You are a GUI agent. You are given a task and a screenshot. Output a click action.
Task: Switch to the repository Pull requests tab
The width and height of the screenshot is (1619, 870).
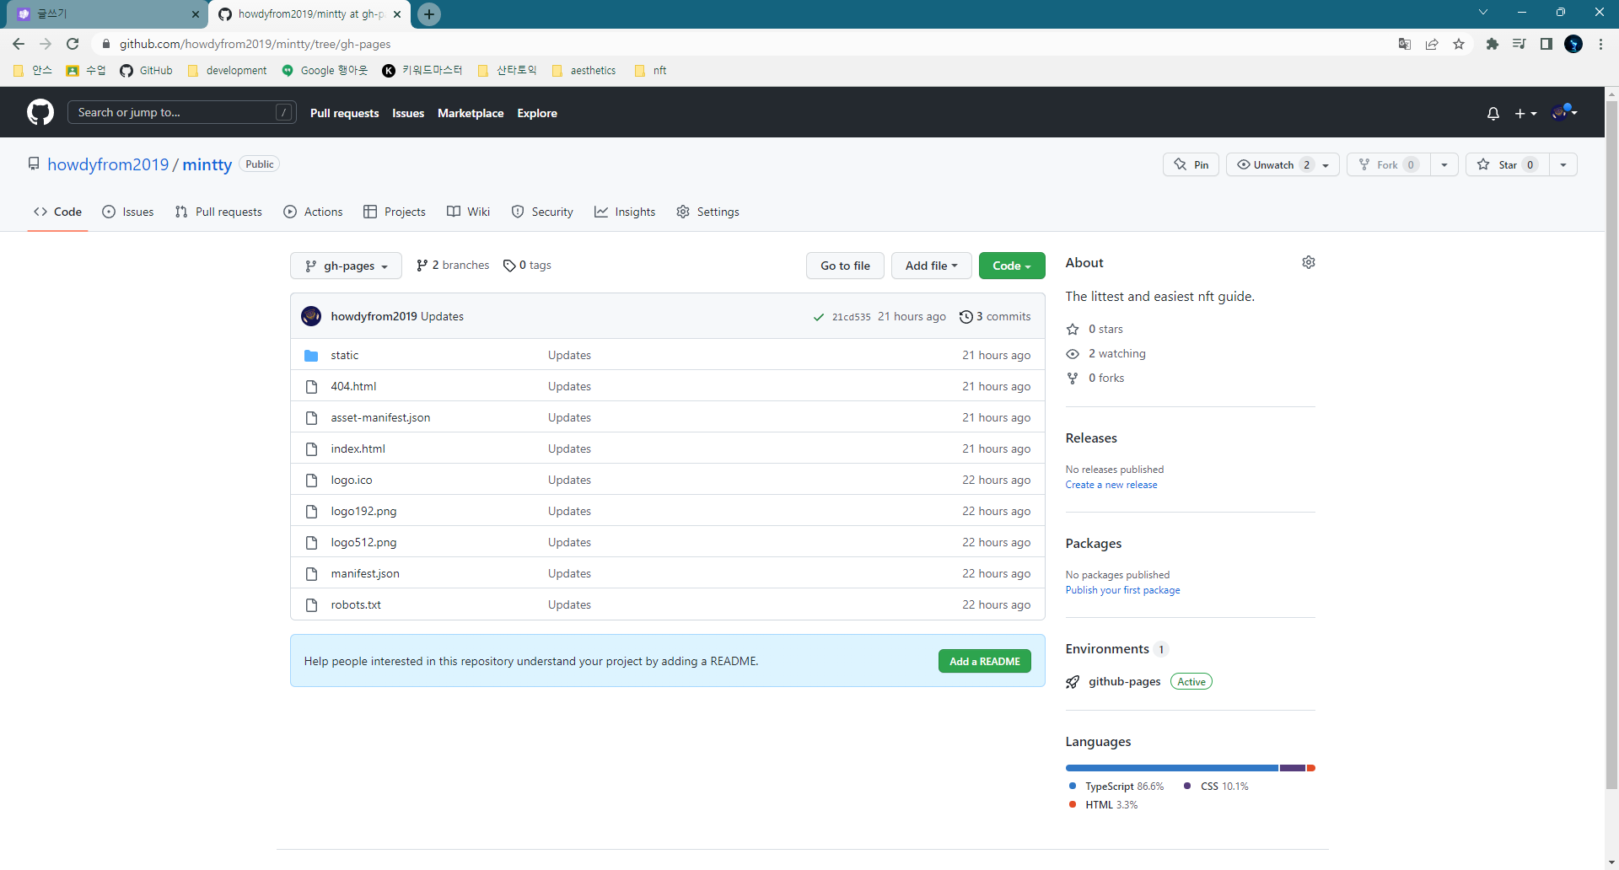(x=218, y=212)
